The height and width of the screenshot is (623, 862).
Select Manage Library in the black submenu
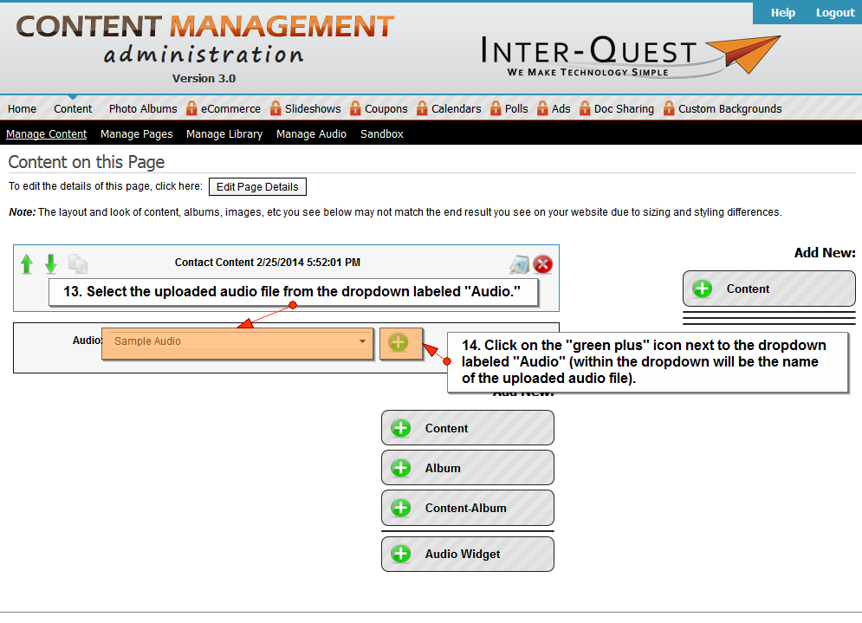coord(224,134)
